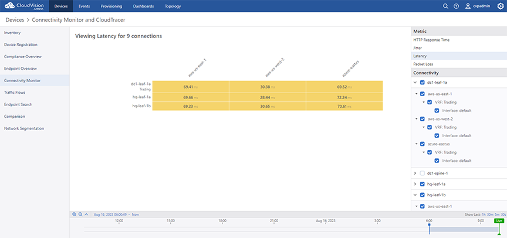Show last 30m of data
507x238 pixels.
pyautogui.click(x=490, y=215)
